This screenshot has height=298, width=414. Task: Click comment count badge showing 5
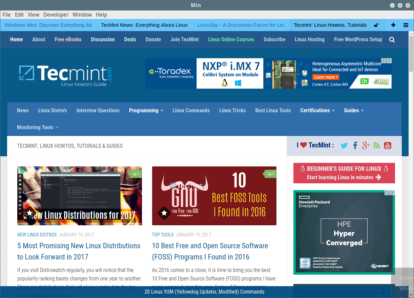click(x=270, y=174)
